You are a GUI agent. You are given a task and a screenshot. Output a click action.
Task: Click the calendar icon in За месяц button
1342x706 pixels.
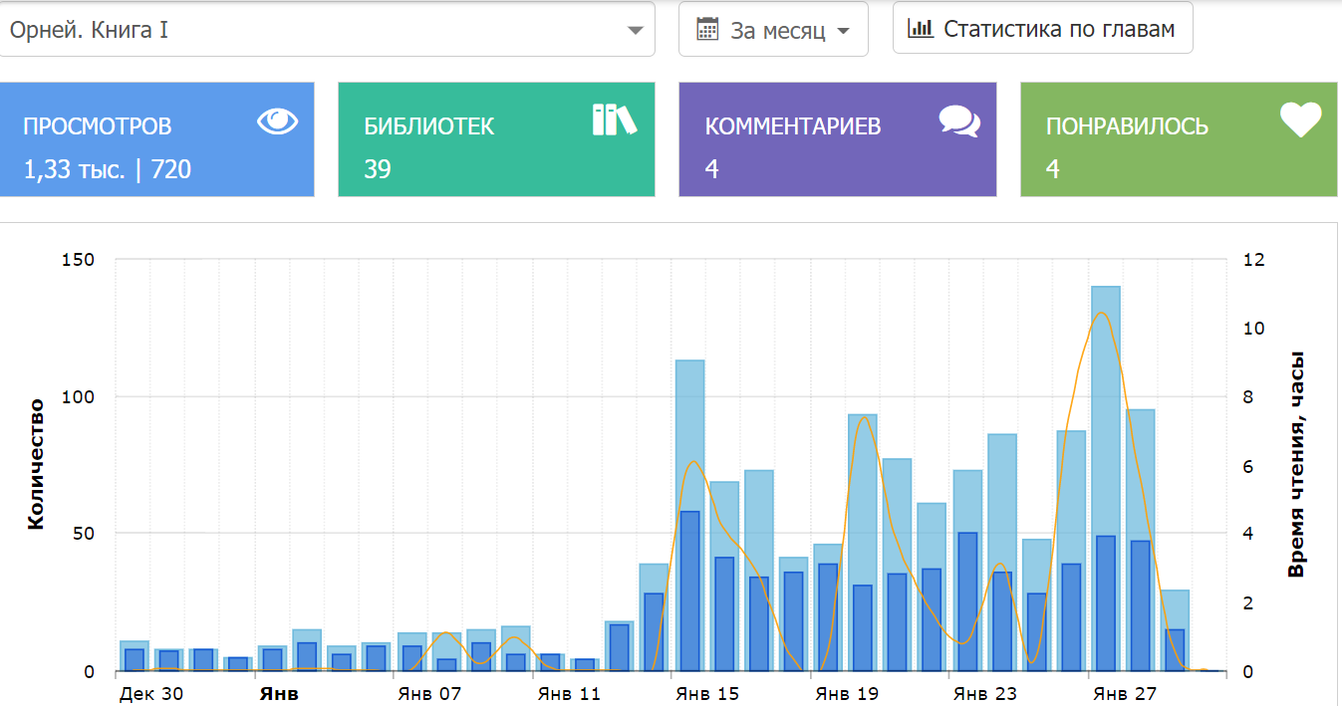[x=707, y=29]
